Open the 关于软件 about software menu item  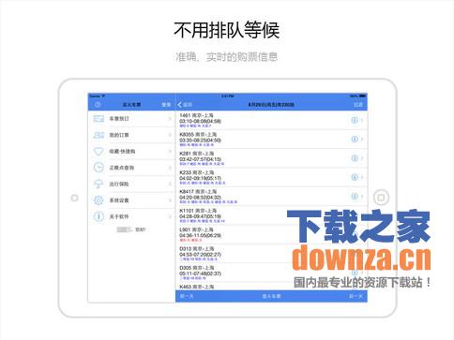[131, 216]
